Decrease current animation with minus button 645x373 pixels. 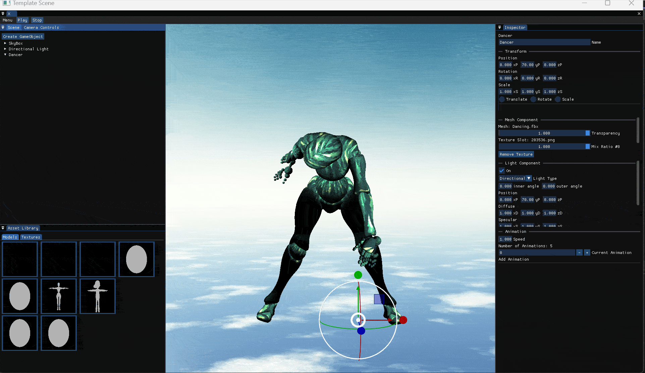coord(579,253)
